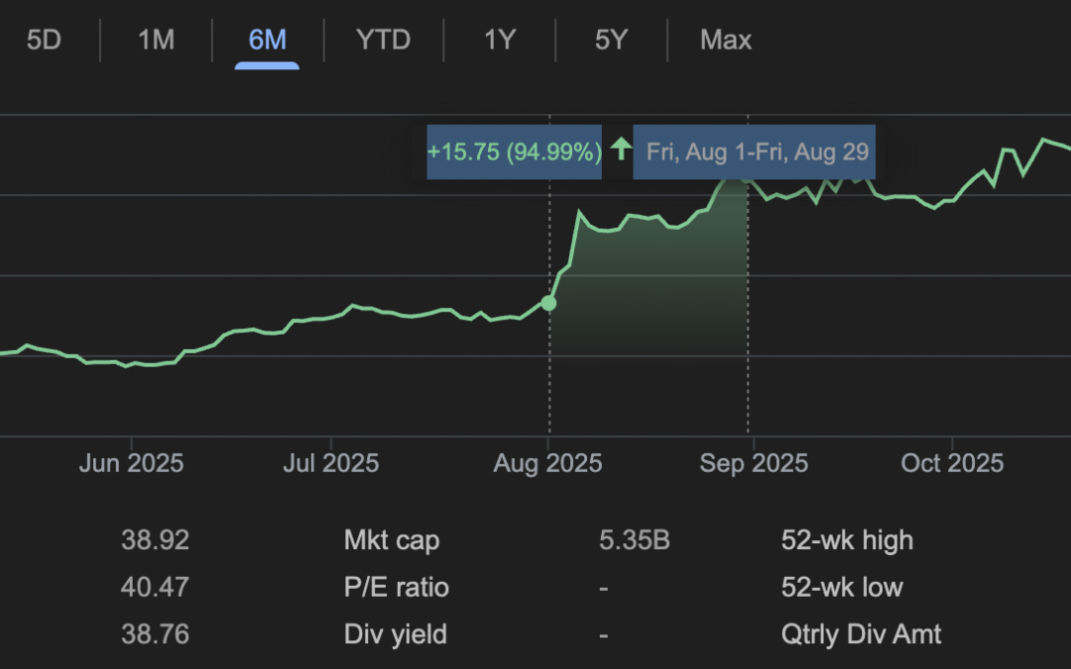Click the Jun 2025 axis label
1071x669 pixels.
click(131, 464)
